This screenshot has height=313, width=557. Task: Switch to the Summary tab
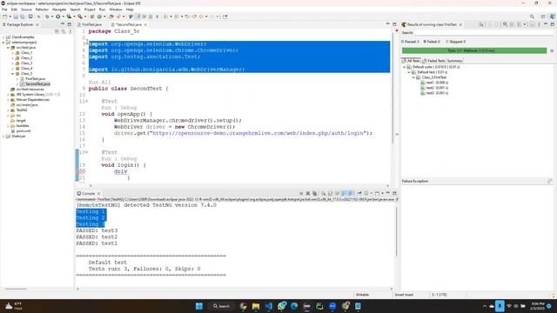454,61
